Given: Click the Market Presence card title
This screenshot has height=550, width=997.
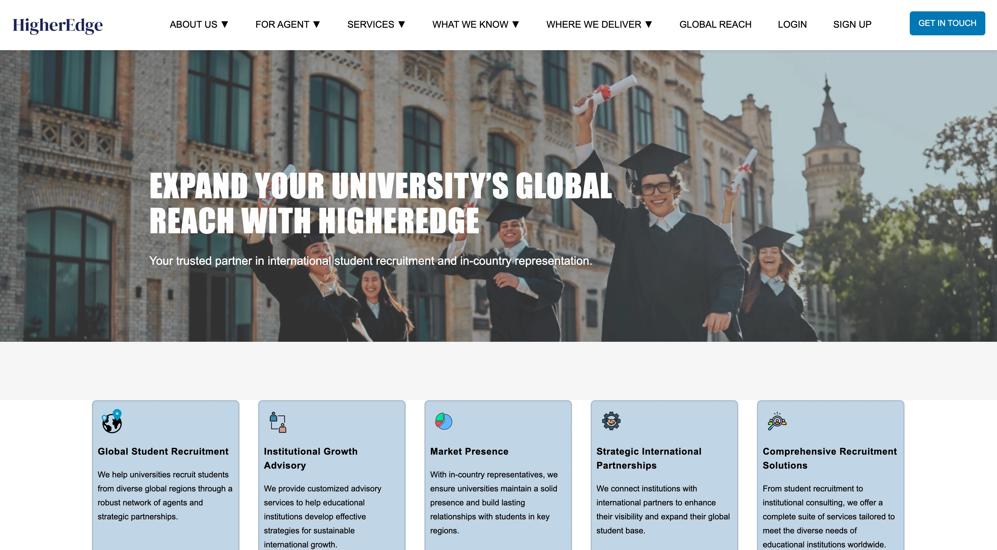Looking at the screenshot, I should pyautogui.click(x=469, y=451).
